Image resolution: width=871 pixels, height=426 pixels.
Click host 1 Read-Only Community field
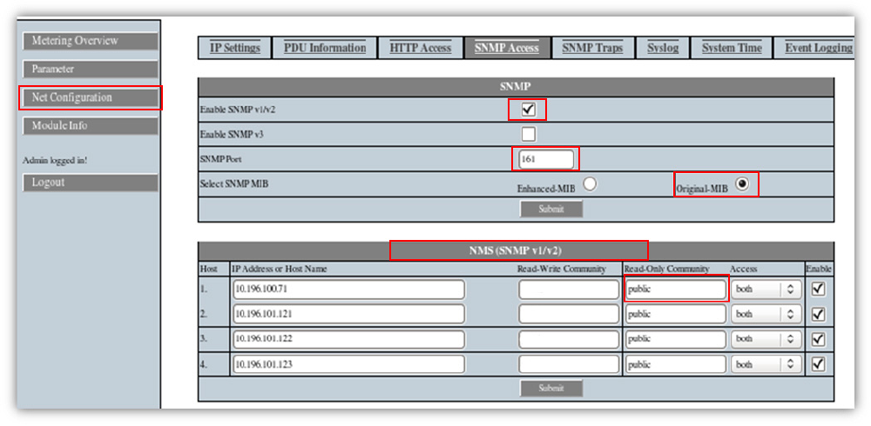coord(676,289)
